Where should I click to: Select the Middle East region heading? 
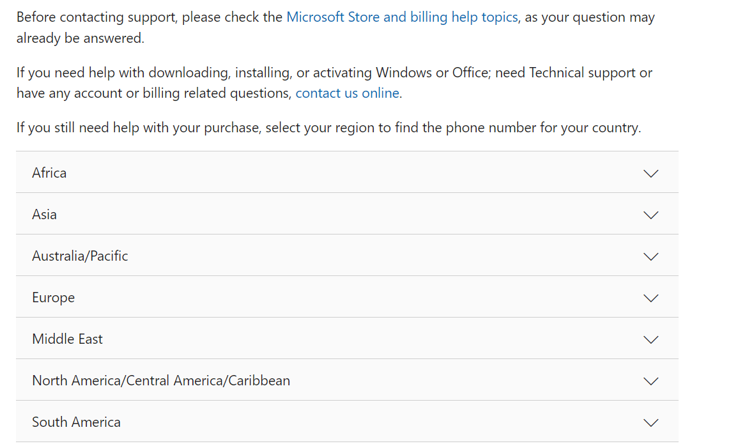[67, 339]
